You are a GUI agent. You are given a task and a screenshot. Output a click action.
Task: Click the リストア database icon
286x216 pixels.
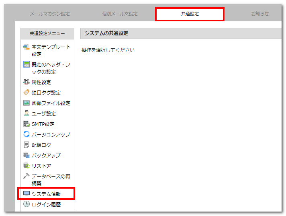pyautogui.click(x=26, y=165)
